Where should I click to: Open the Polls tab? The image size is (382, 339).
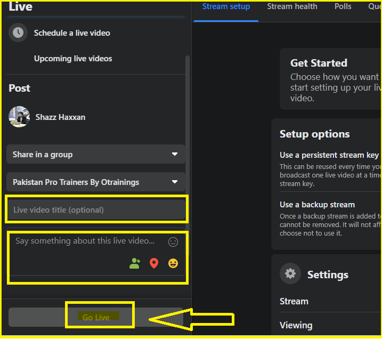point(343,6)
